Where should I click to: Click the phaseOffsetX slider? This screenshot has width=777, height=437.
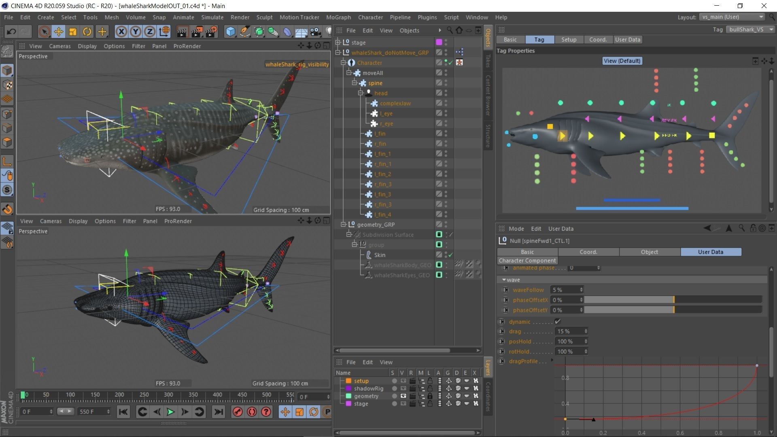(673, 300)
